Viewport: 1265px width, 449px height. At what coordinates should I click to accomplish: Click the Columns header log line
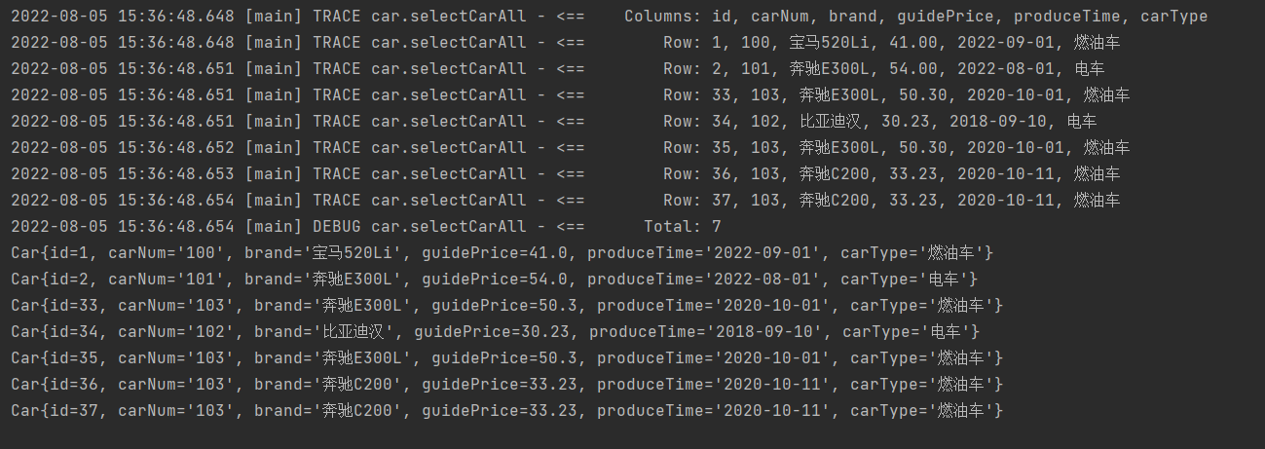point(610,17)
